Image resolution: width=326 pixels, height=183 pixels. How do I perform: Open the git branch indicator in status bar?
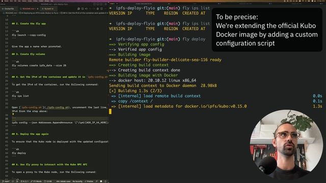pyautogui.click(x=6, y=181)
